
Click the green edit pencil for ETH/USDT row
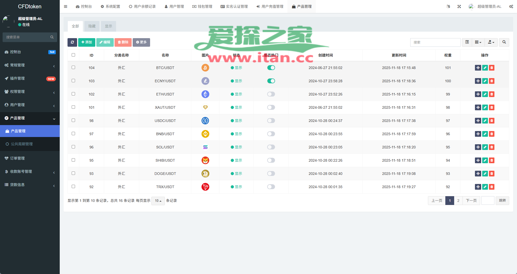tap(485, 94)
